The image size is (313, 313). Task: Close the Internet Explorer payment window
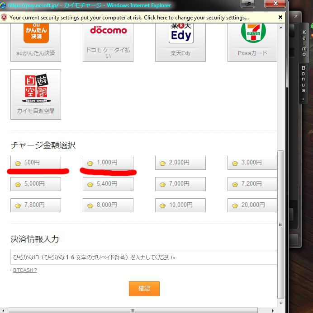tap(275, 4)
